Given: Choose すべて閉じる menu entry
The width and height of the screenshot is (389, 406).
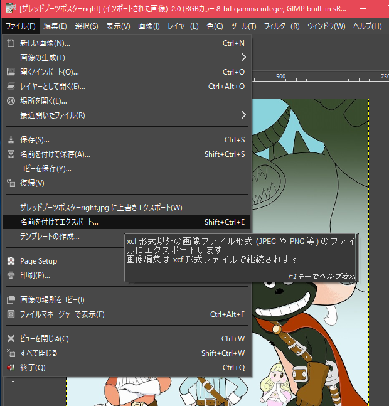Looking at the screenshot, I should 127,353.
